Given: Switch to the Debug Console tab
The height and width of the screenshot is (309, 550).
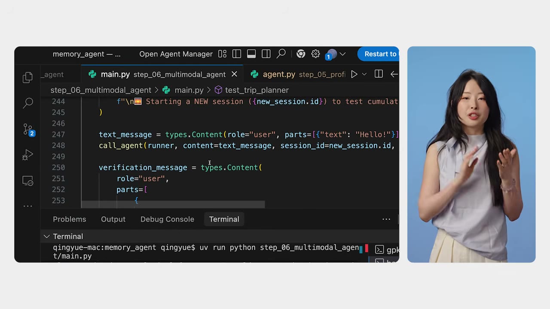Looking at the screenshot, I should (x=167, y=219).
